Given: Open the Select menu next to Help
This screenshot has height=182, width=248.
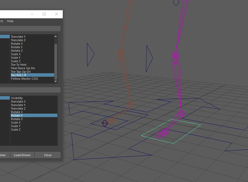Looking at the screenshot, I should 1,21.
